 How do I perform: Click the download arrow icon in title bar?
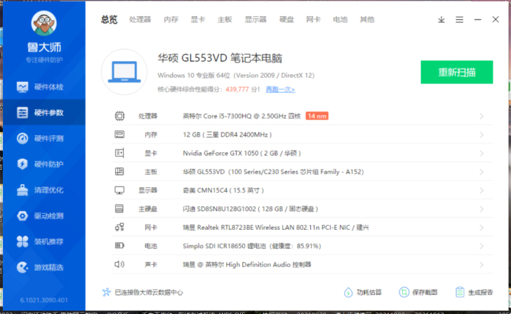pos(442,20)
